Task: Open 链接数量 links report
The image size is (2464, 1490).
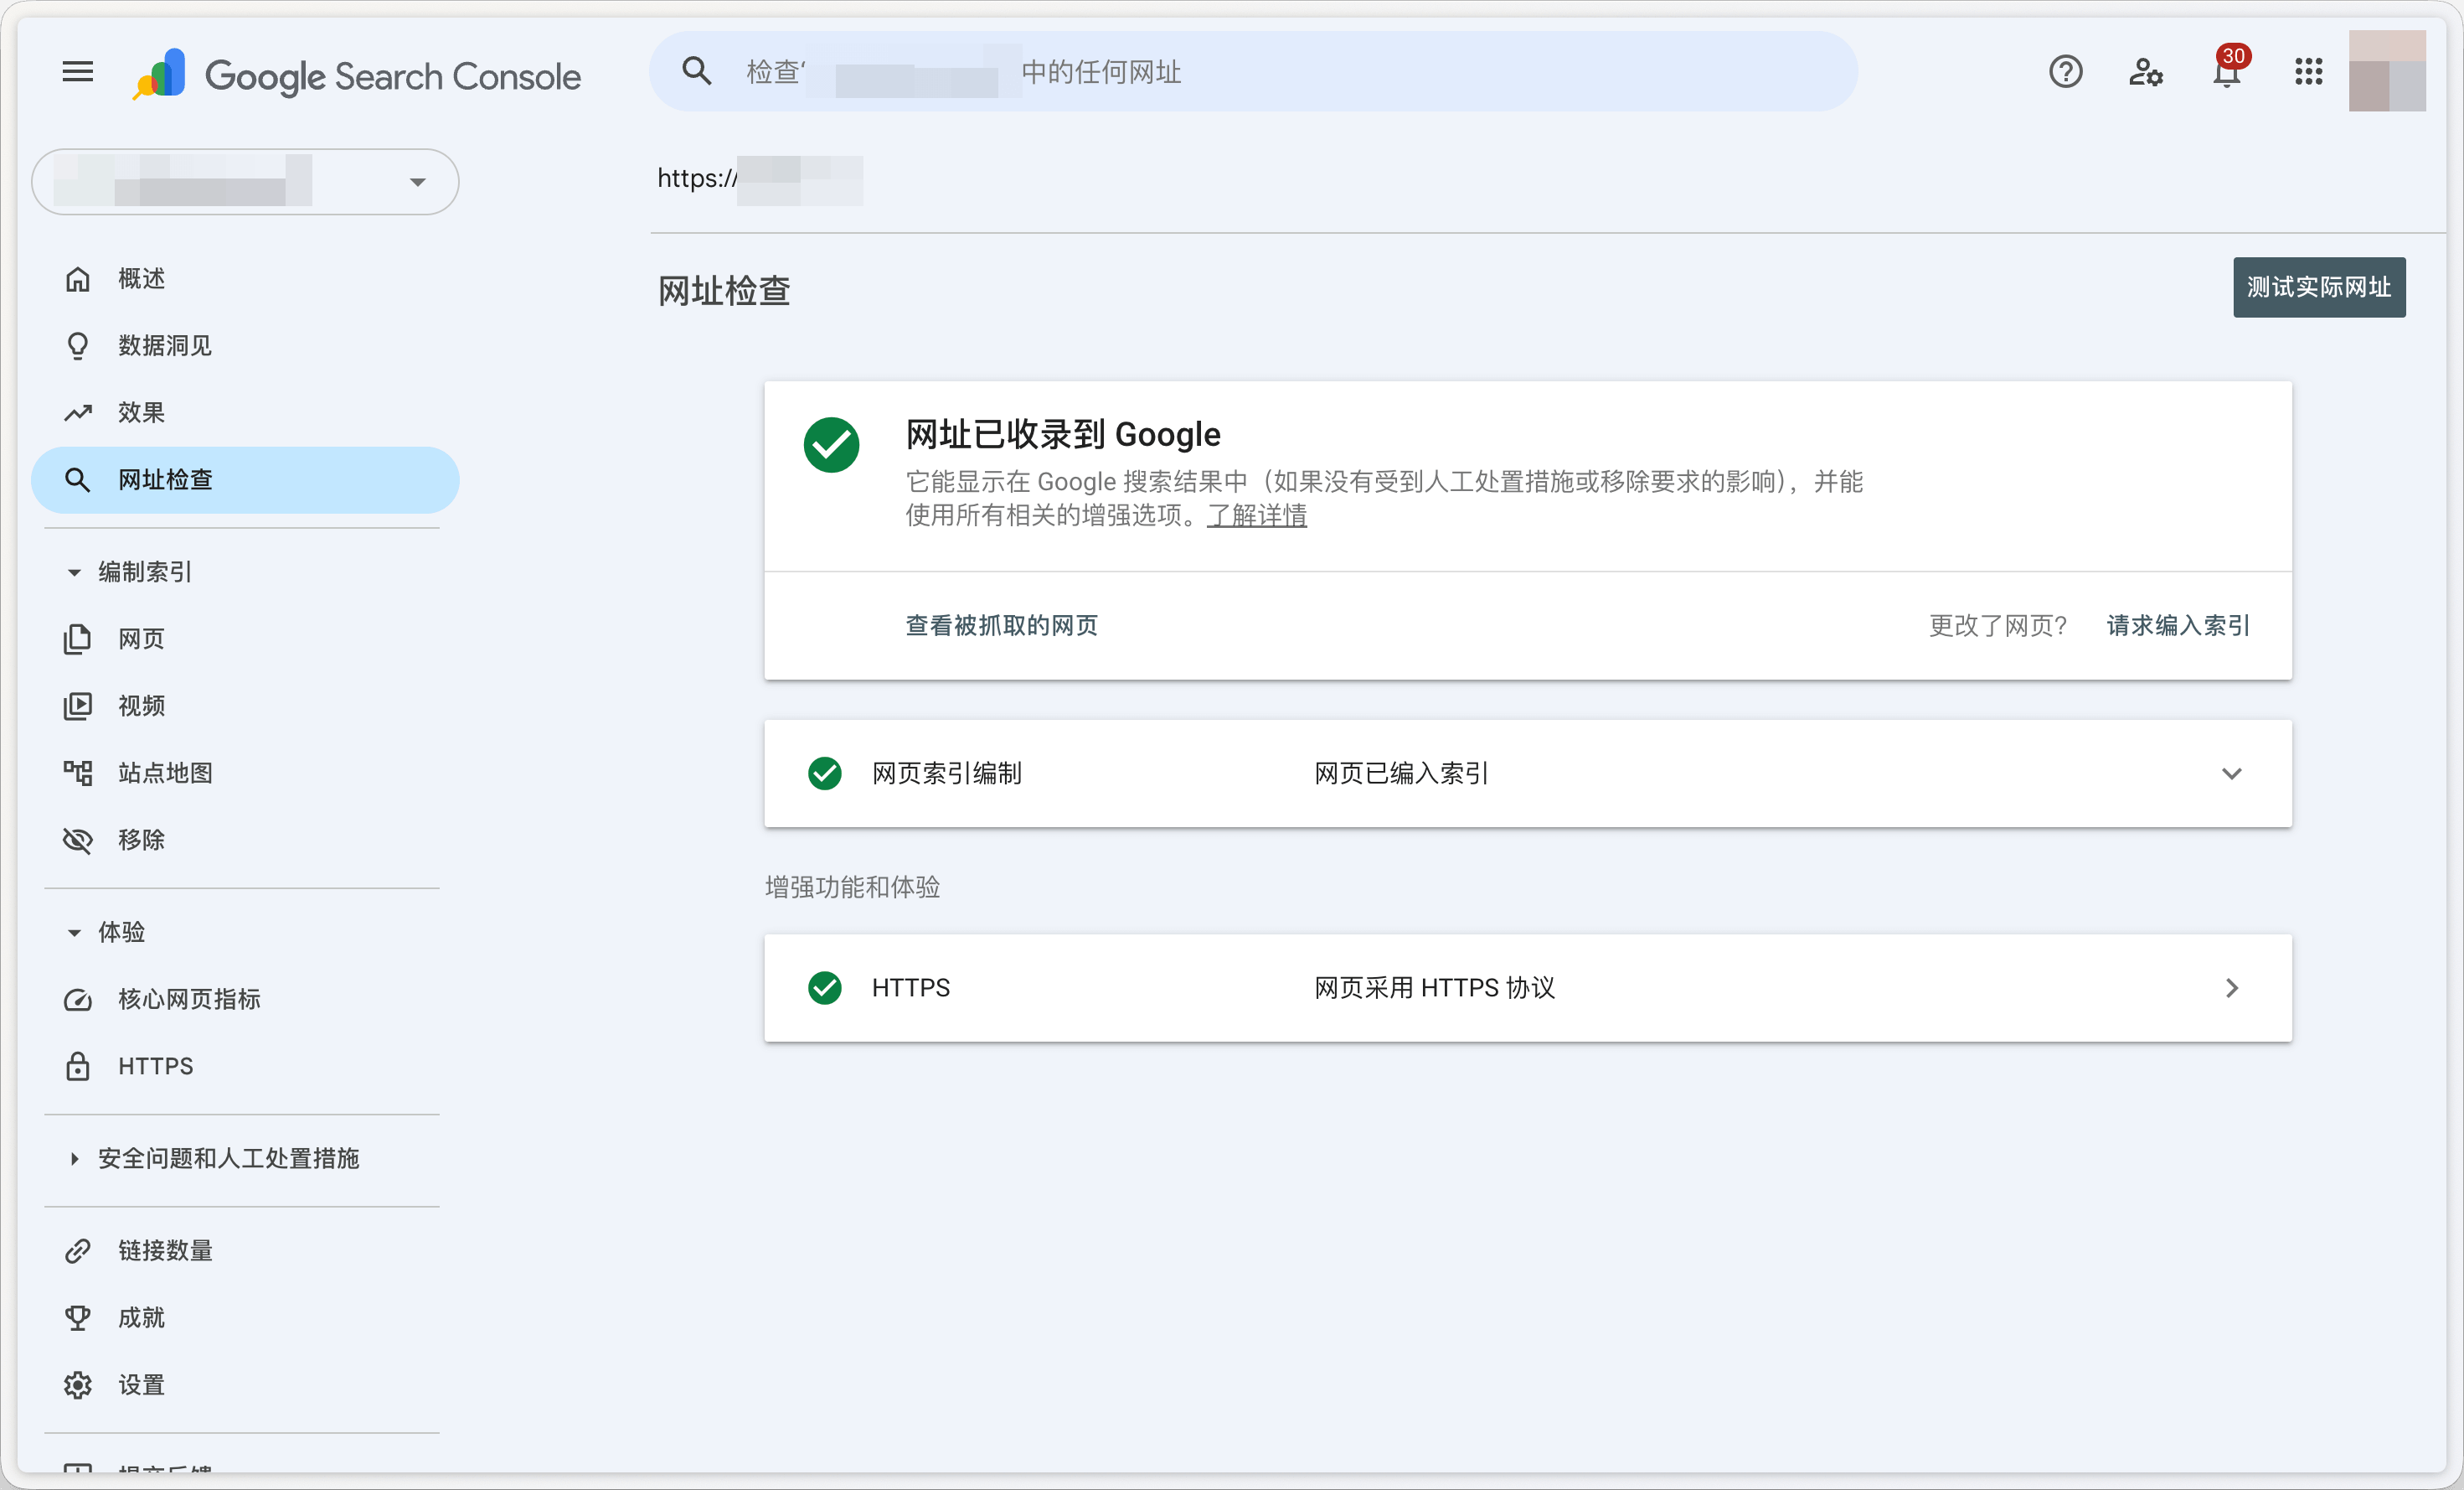Action: pos(245,1249)
